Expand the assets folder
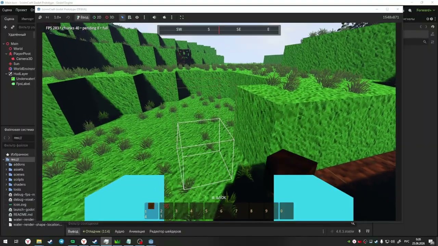This screenshot has height=246, width=438. click(6, 169)
